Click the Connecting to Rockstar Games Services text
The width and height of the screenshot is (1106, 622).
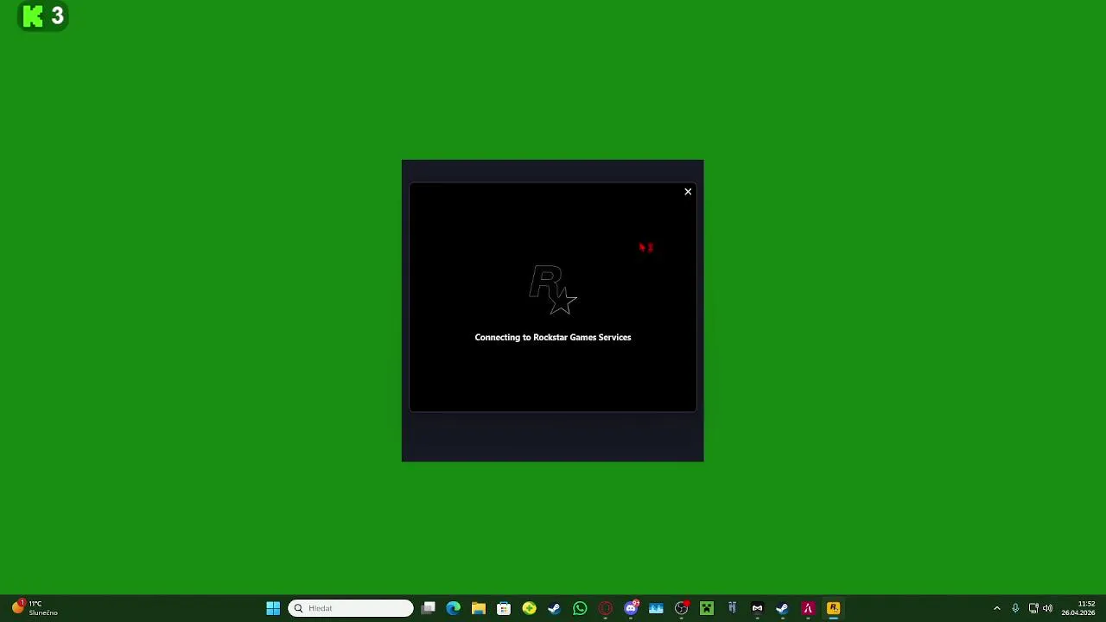pyautogui.click(x=553, y=338)
